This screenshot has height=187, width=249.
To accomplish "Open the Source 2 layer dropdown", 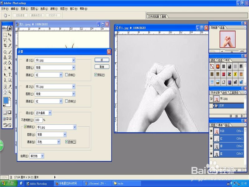I will 73,94.
